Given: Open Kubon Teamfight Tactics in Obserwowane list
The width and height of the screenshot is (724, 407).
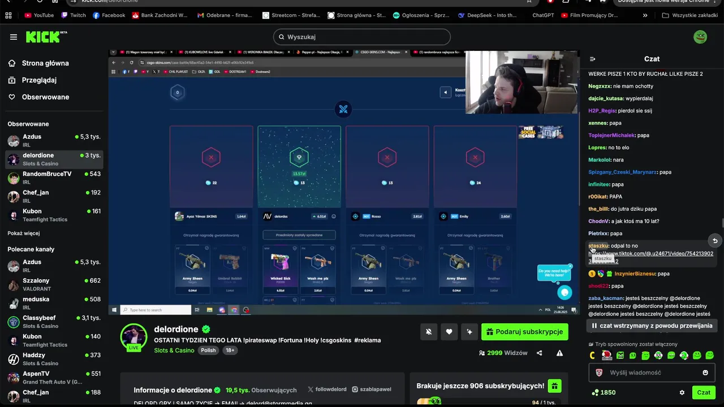Looking at the screenshot, I should (x=54, y=215).
